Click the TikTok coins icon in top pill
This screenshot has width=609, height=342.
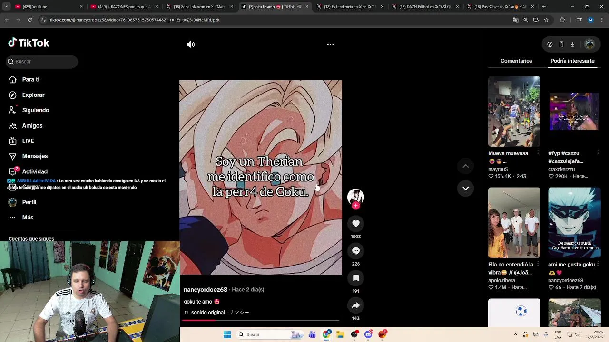pos(550,44)
